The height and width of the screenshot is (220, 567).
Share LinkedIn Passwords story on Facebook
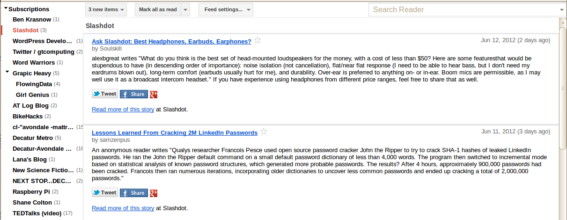[133, 193]
